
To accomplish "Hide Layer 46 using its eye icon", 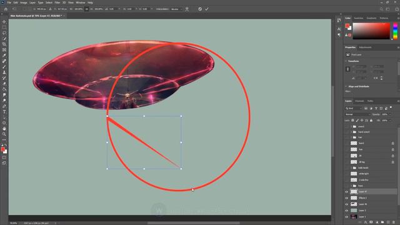I will coord(347,204).
